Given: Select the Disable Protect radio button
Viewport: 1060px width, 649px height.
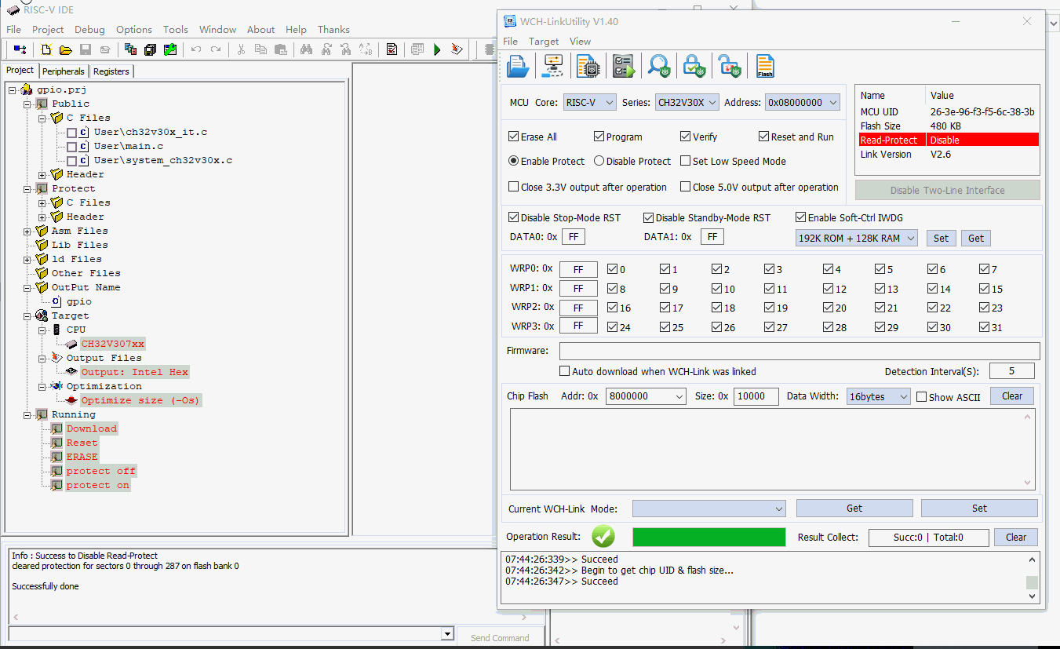Looking at the screenshot, I should 599,161.
